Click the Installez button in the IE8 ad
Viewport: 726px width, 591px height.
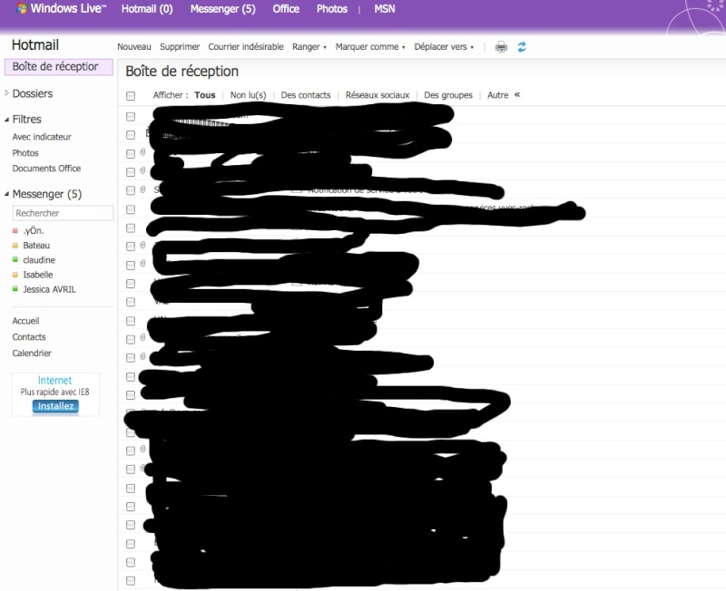pos(55,406)
